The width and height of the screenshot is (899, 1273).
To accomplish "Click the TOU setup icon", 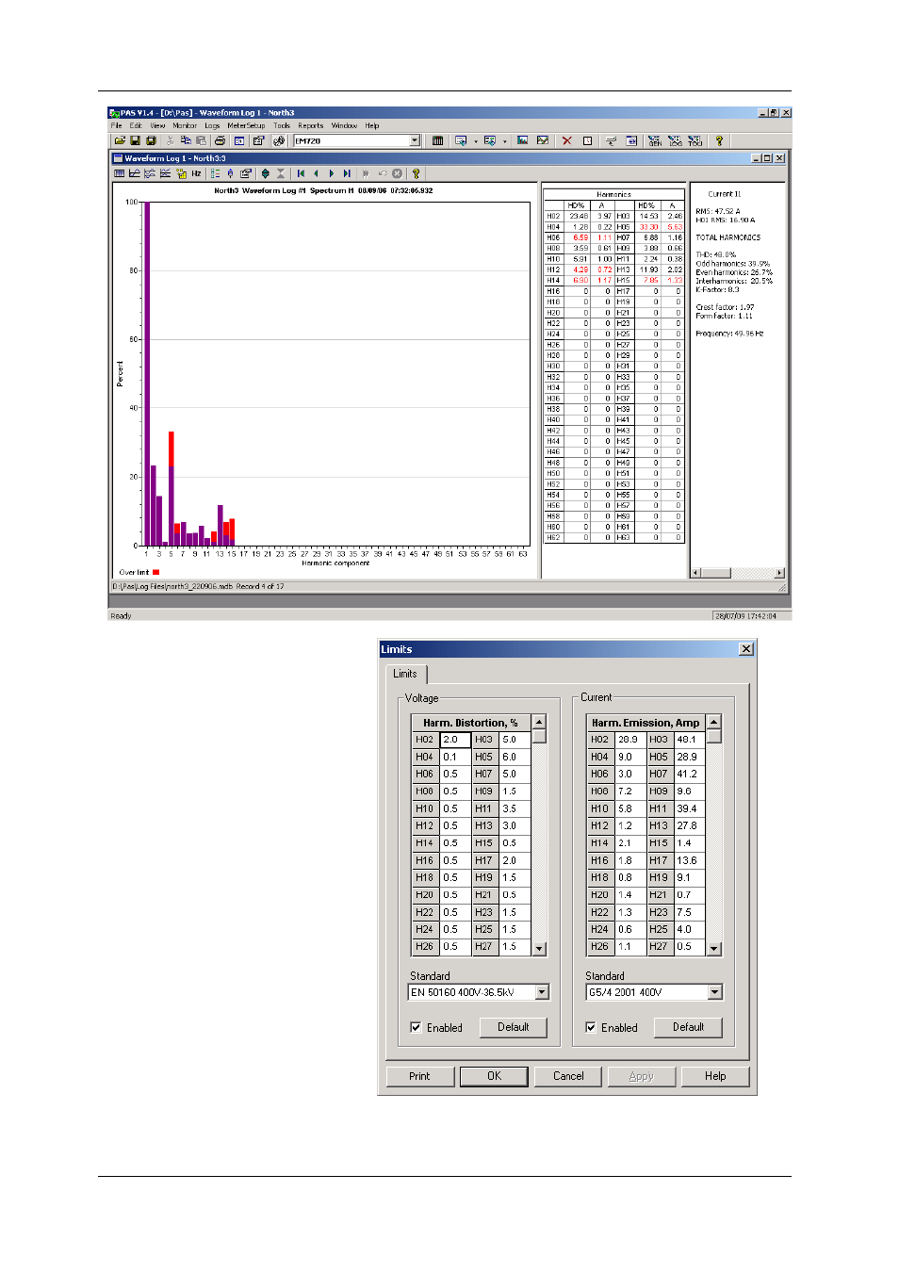I will click(x=695, y=140).
